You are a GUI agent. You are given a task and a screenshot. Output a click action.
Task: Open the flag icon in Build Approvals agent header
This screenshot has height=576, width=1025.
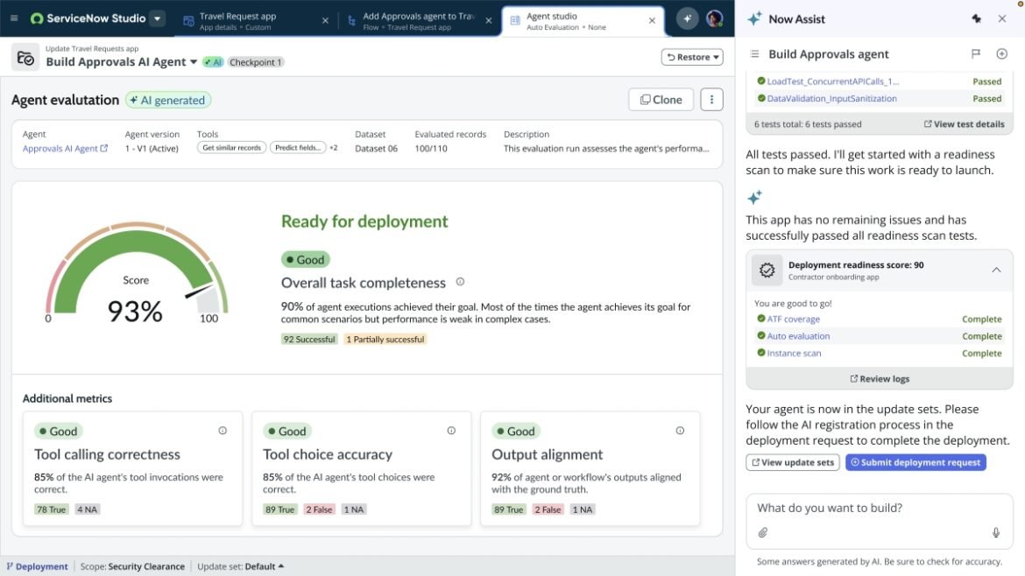(975, 53)
